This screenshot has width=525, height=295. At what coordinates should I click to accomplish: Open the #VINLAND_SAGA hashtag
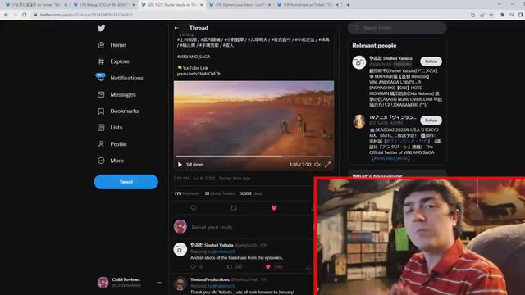194,57
